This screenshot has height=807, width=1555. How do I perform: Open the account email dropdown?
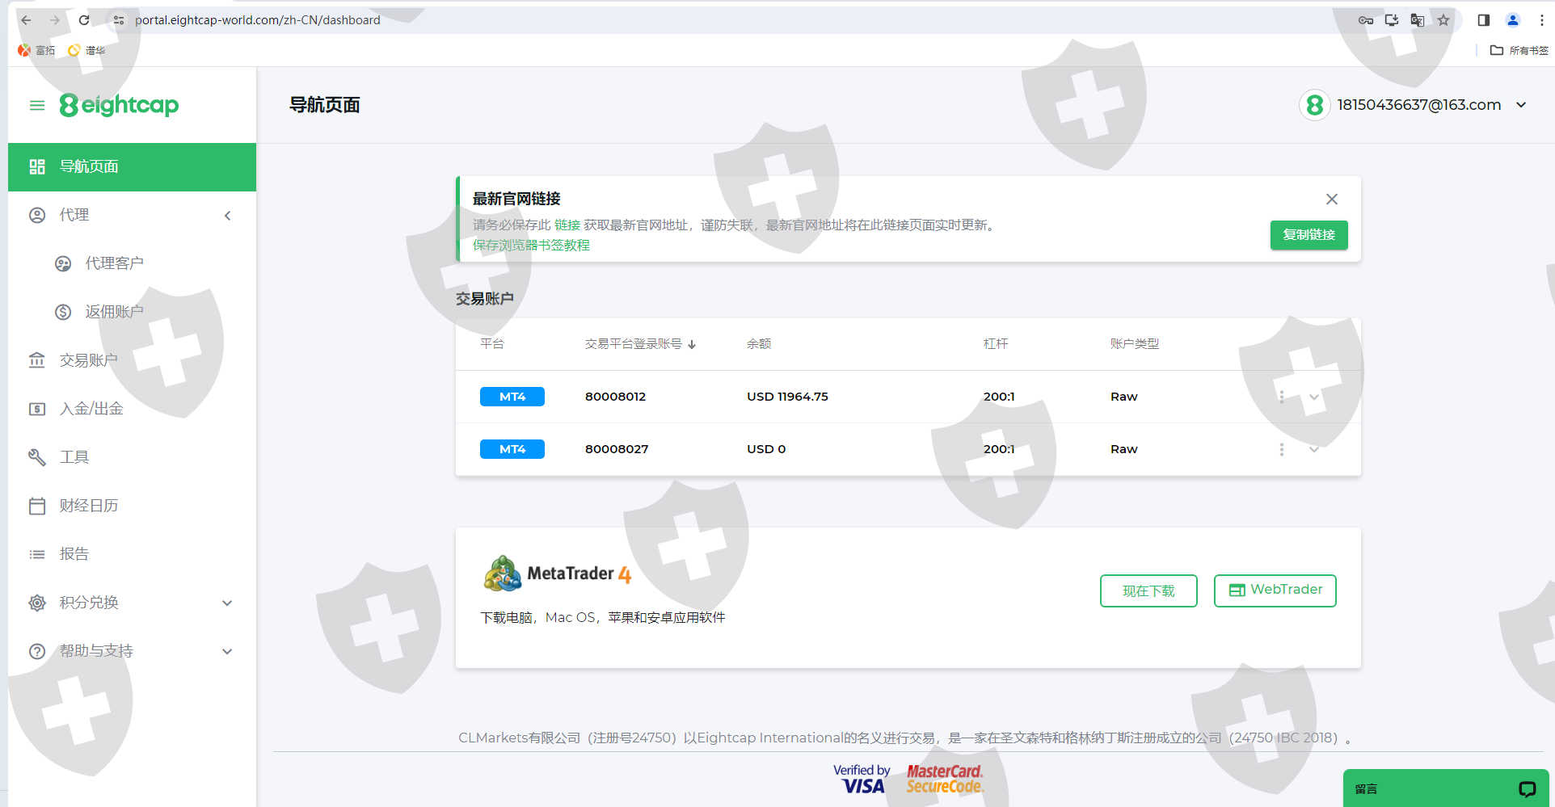tap(1521, 105)
